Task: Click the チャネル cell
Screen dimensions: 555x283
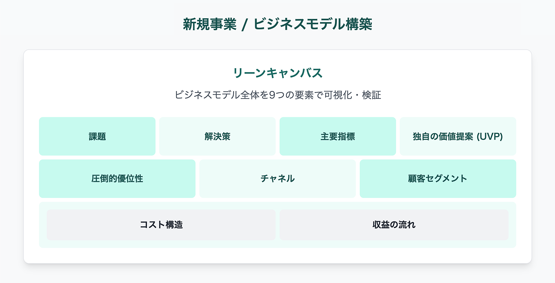Action: pyautogui.click(x=277, y=179)
